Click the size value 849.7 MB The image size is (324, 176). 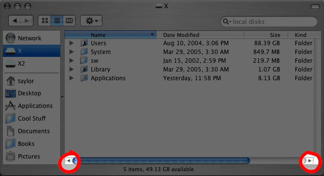266,52
